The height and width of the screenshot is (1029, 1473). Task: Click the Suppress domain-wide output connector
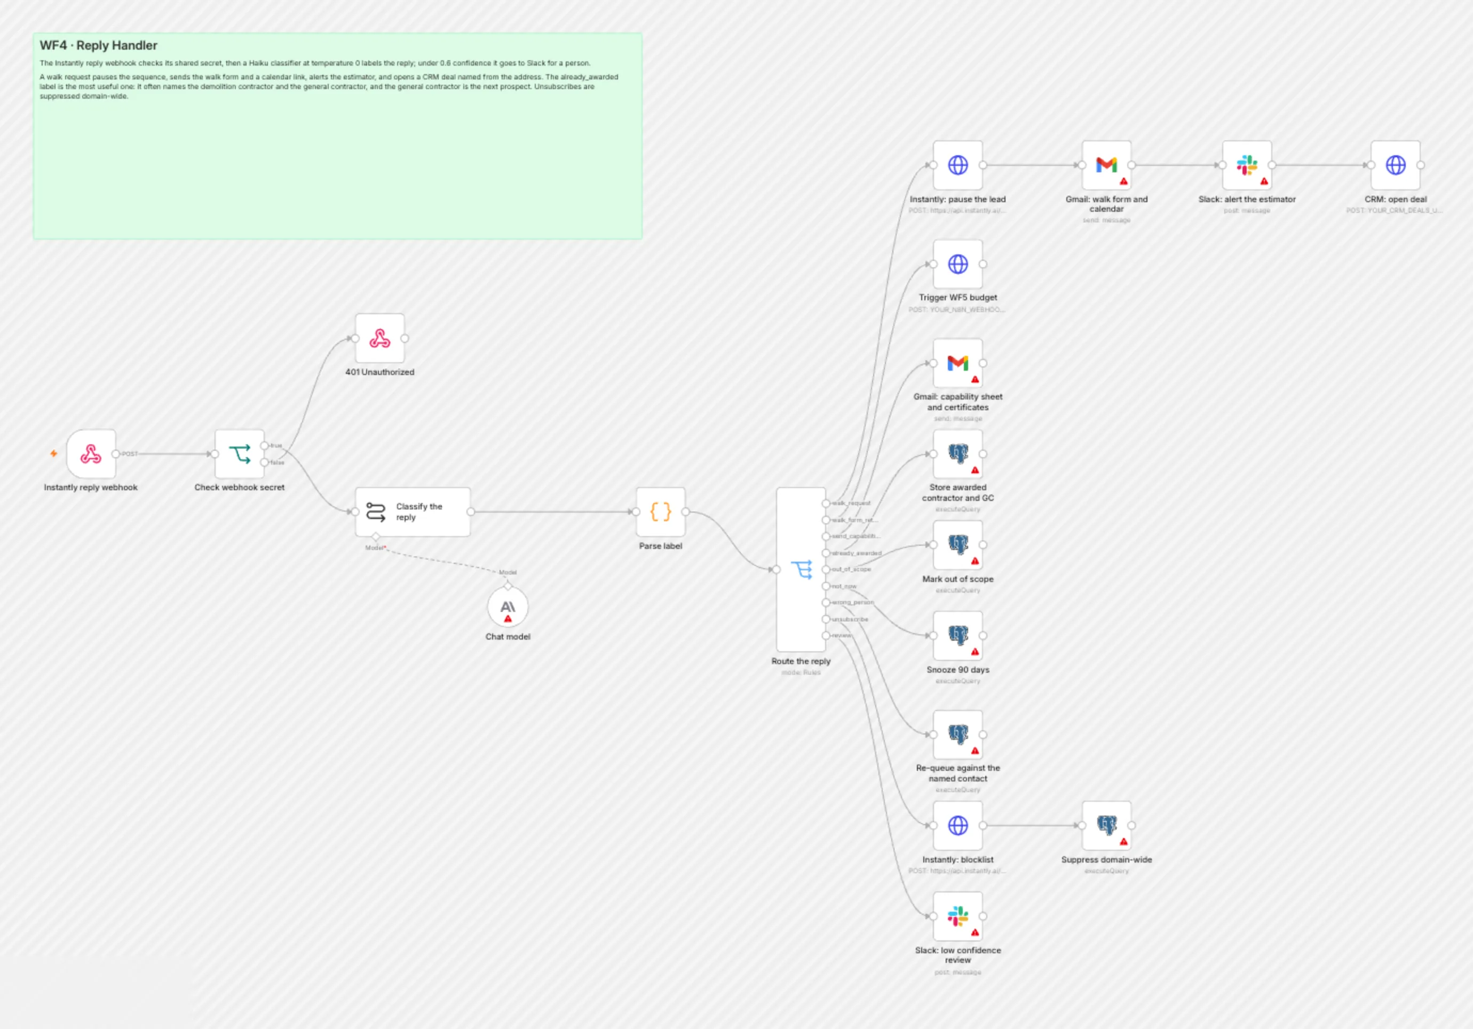1131,826
